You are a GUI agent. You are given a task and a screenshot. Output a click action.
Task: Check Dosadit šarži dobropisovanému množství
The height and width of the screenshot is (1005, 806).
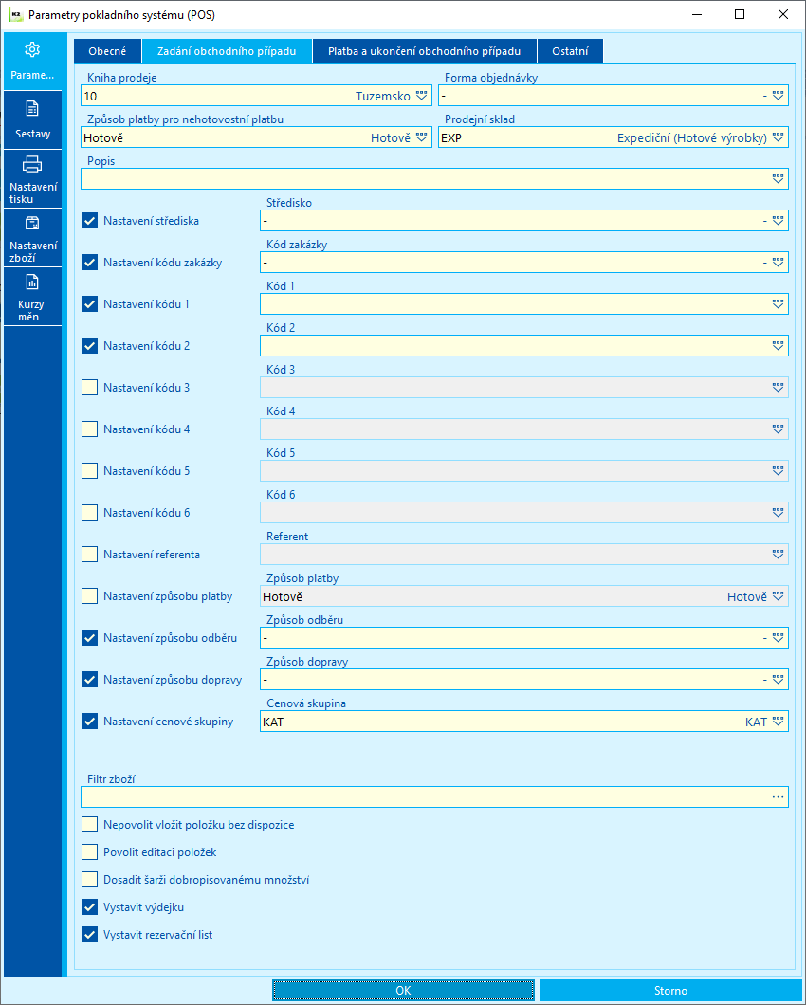click(x=90, y=880)
